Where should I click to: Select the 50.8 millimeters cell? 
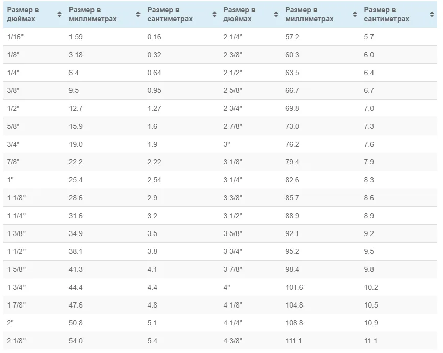tap(76, 323)
